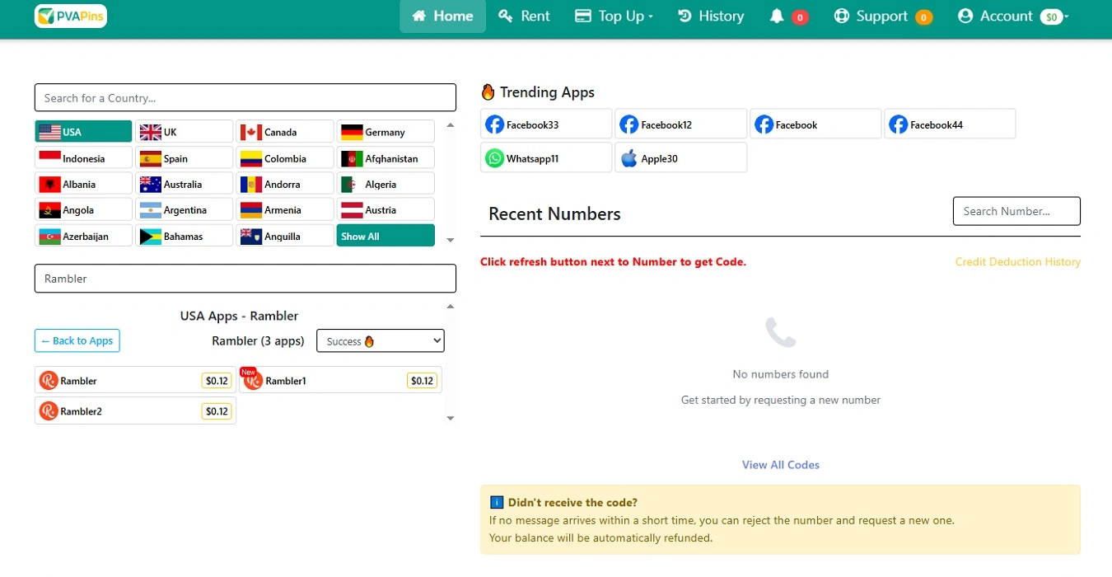Image resolution: width=1112 pixels, height=577 pixels.
Task: Open Credit Deduction History link
Action: click(x=1018, y=262)
